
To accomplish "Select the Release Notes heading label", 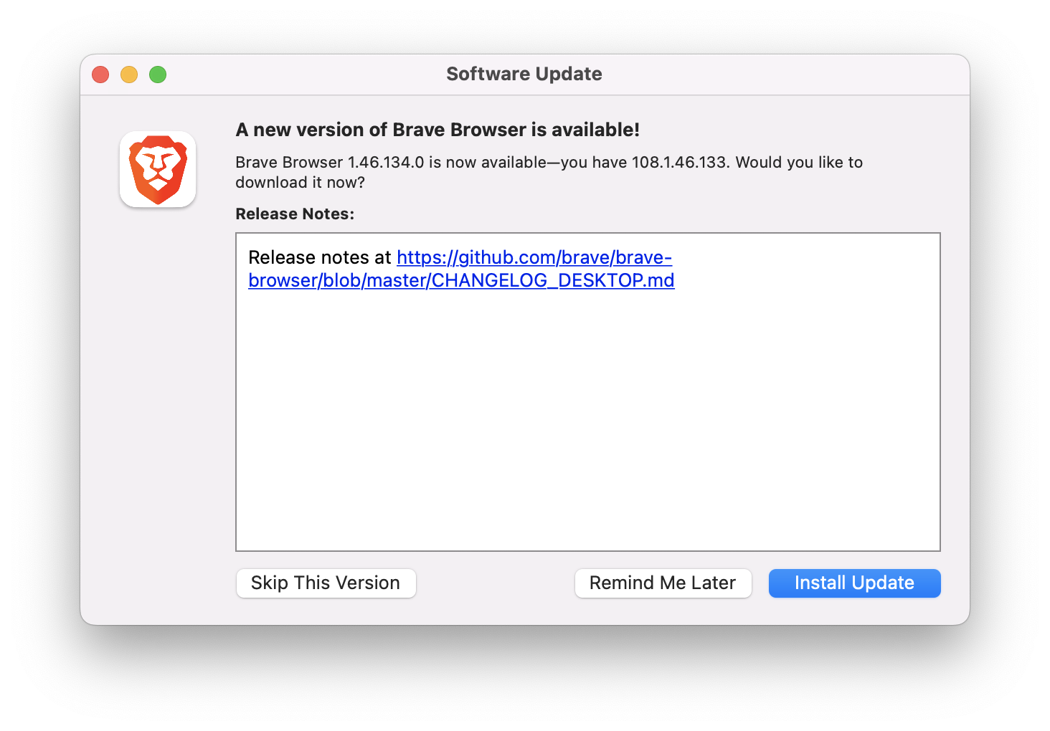I will [294, 214].
